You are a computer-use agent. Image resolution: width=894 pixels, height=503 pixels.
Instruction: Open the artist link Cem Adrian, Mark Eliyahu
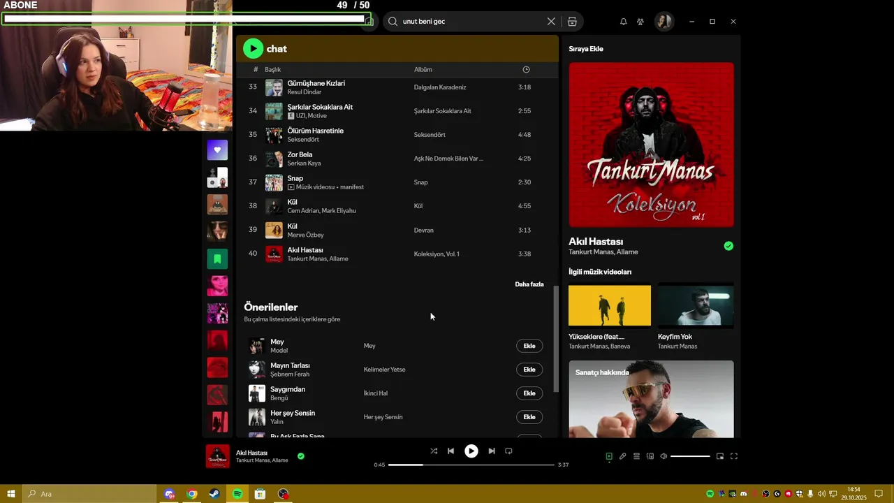coord(321,211)
